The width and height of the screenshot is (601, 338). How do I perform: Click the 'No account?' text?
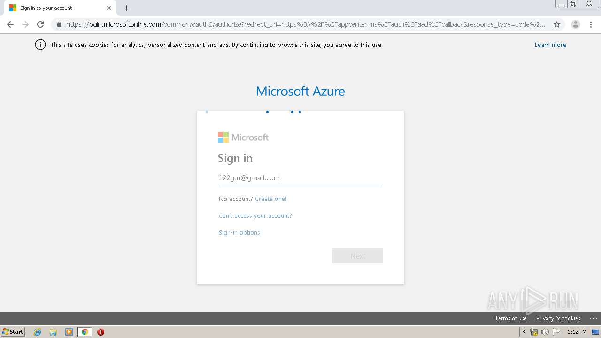point(236,199)
